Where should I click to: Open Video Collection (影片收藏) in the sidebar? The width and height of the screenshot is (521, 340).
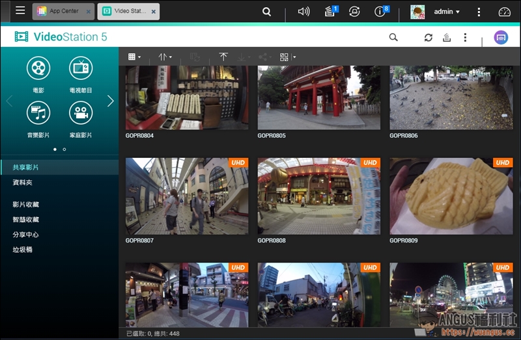coord(26,205)
